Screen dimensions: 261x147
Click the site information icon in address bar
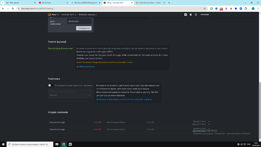(x=19, y=9)
